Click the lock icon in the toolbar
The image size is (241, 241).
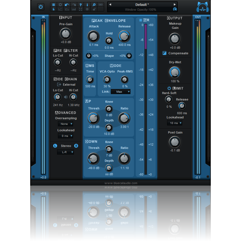pyautogui.click(x=94, y=9)
